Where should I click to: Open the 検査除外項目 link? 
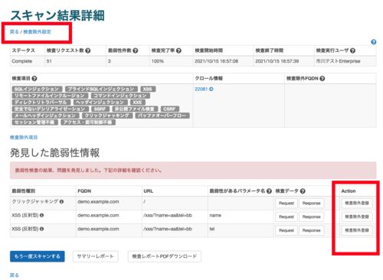pos(24,138)
